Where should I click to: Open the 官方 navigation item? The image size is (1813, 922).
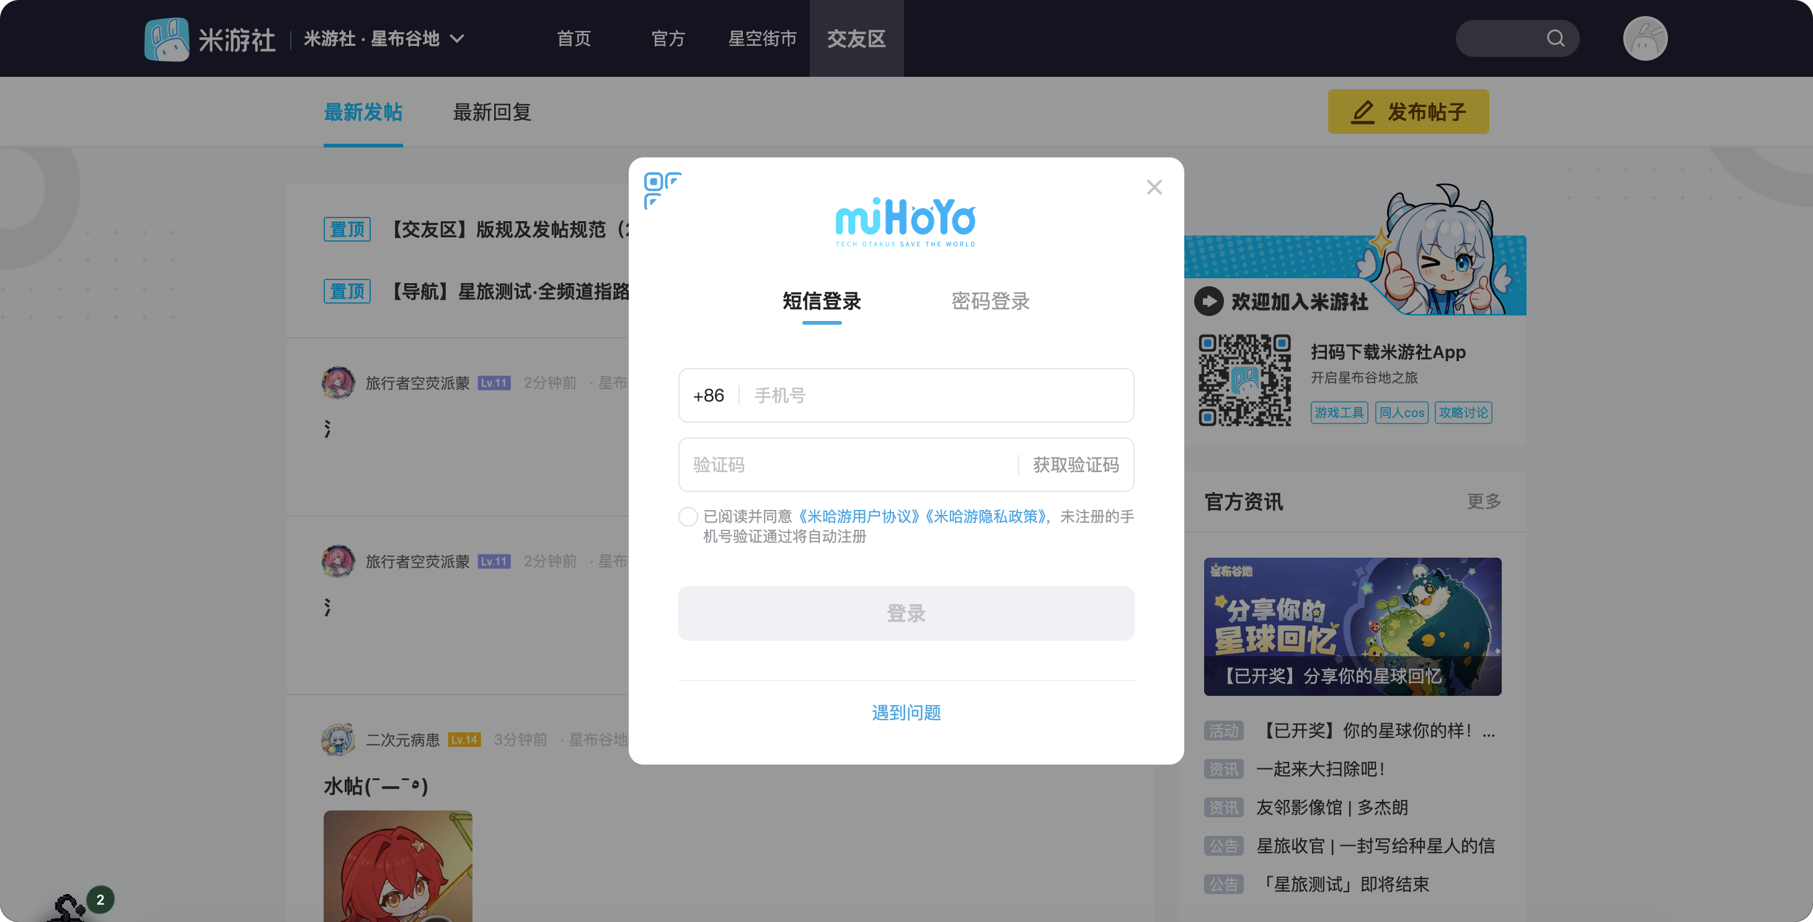(x=668, y=38)
